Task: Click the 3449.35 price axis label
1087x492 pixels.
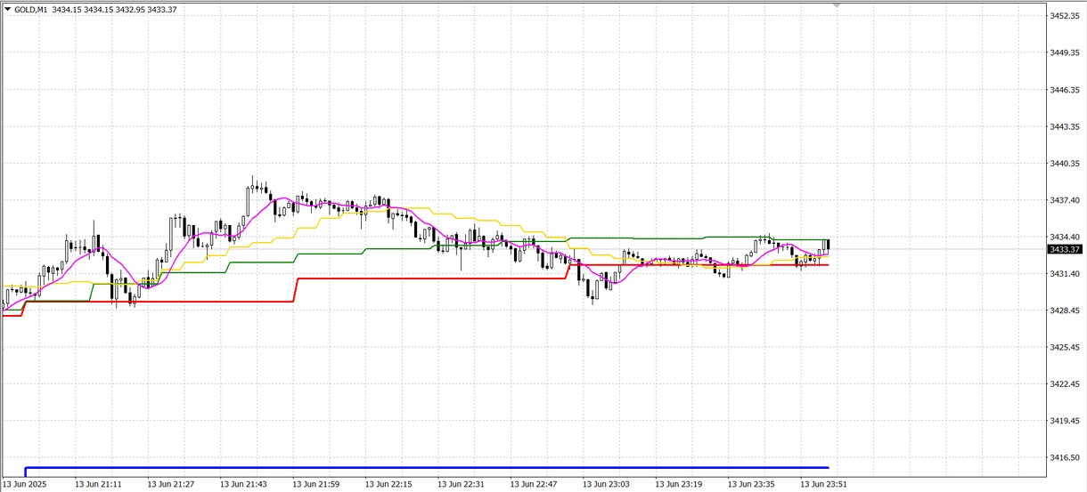Action: [x=1065, y=53]
